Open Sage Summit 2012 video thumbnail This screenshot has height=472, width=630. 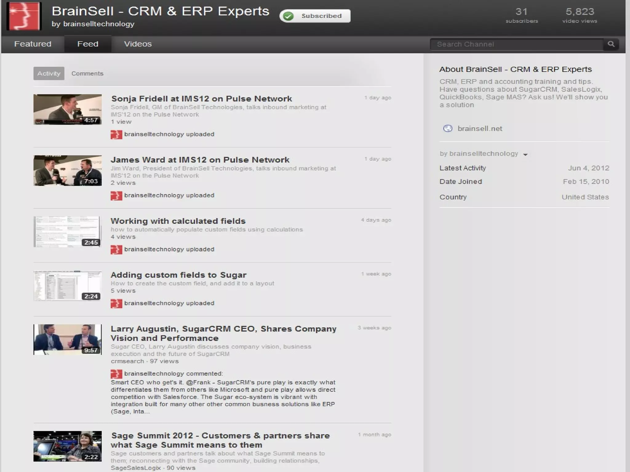(67, 446)
